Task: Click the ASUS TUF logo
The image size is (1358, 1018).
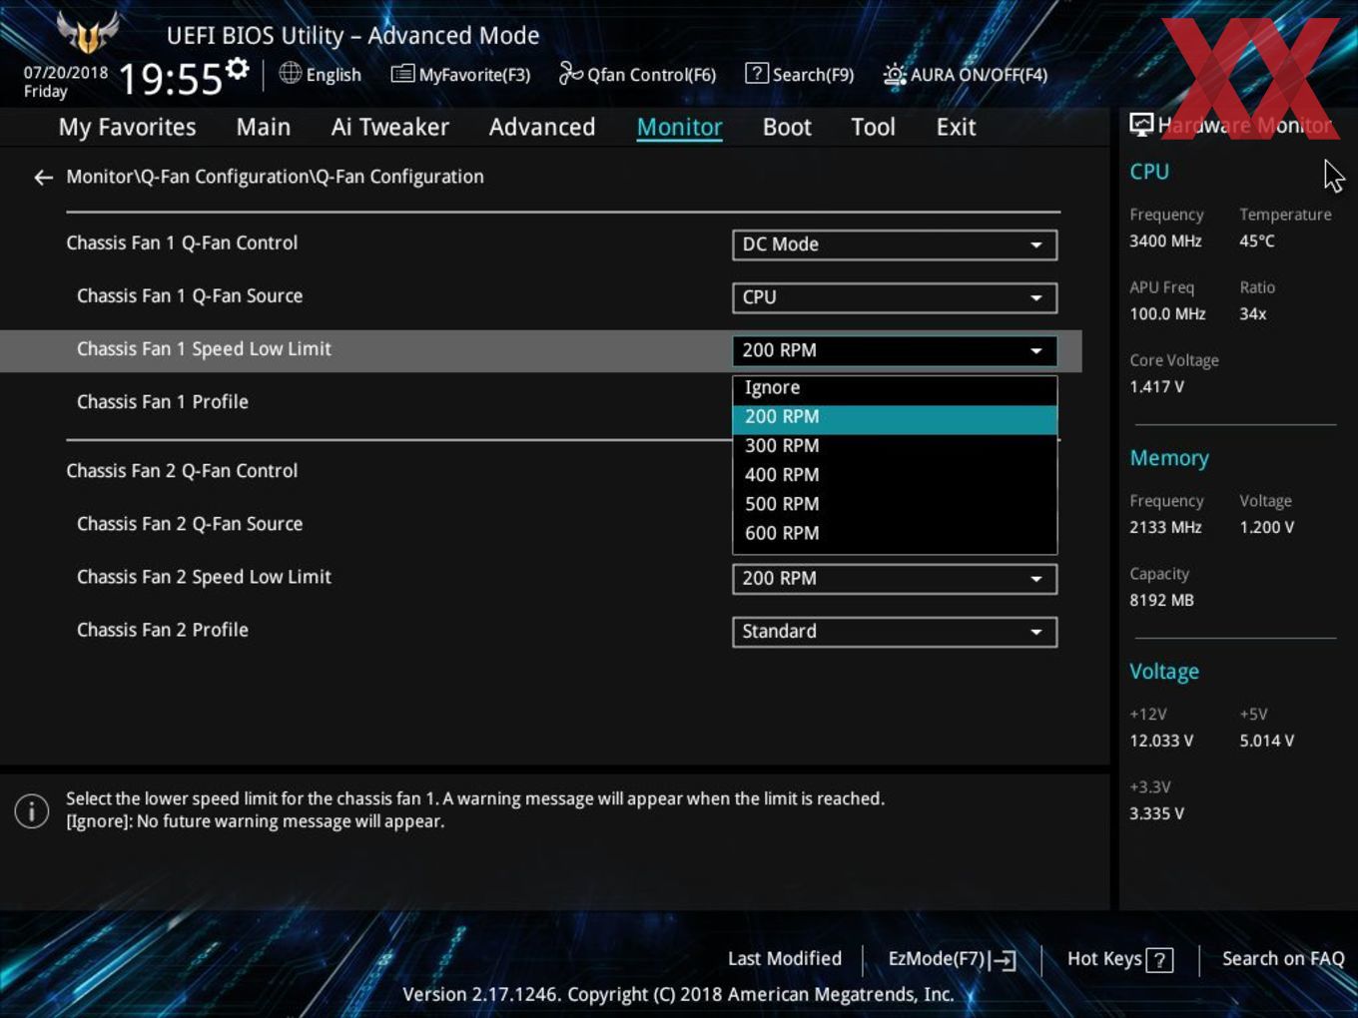Action: point(88,33)
